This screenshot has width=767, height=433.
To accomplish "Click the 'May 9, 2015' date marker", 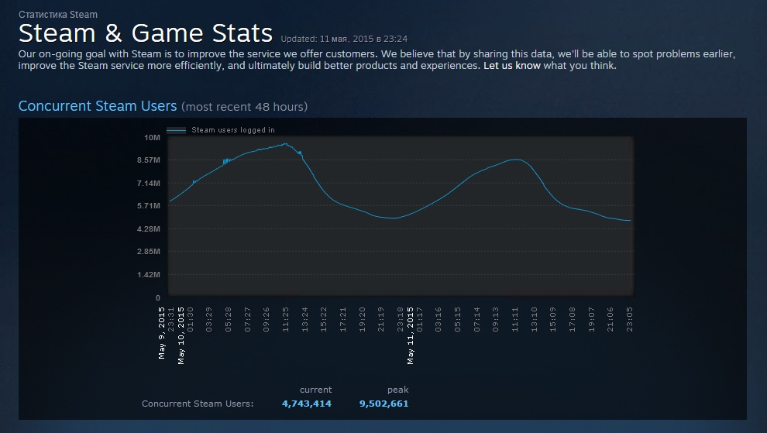I will click(161, 333).
